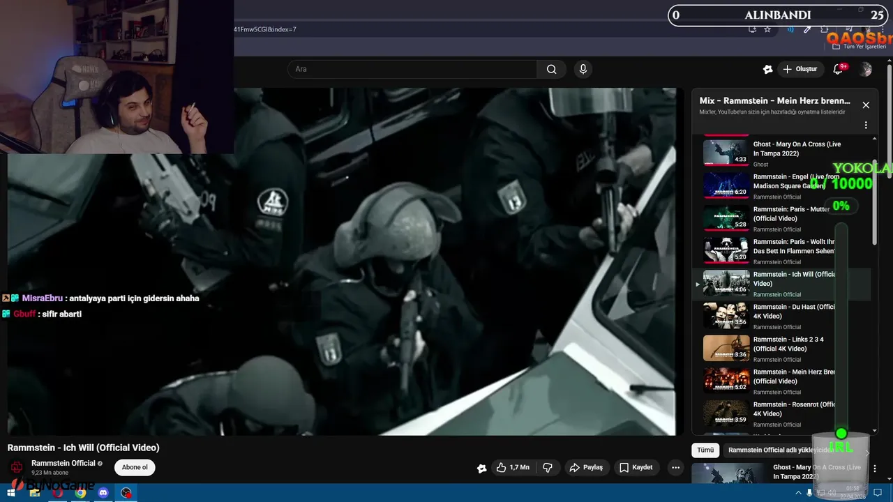This screenshot has width=893, height=502.
Task: Open more actions ellipsis beside Kaydet
Action: tap(675, 467)
